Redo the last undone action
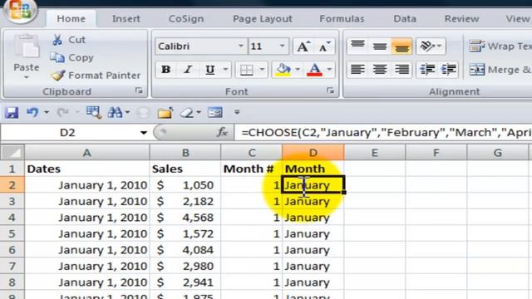Image resolution: width=532 pixels, height=299 pixels. tap(63, 113)
